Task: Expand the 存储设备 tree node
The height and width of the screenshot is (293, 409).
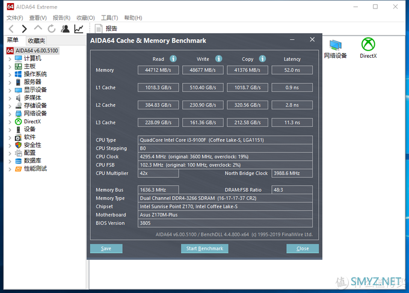Action: pos(10,106)
